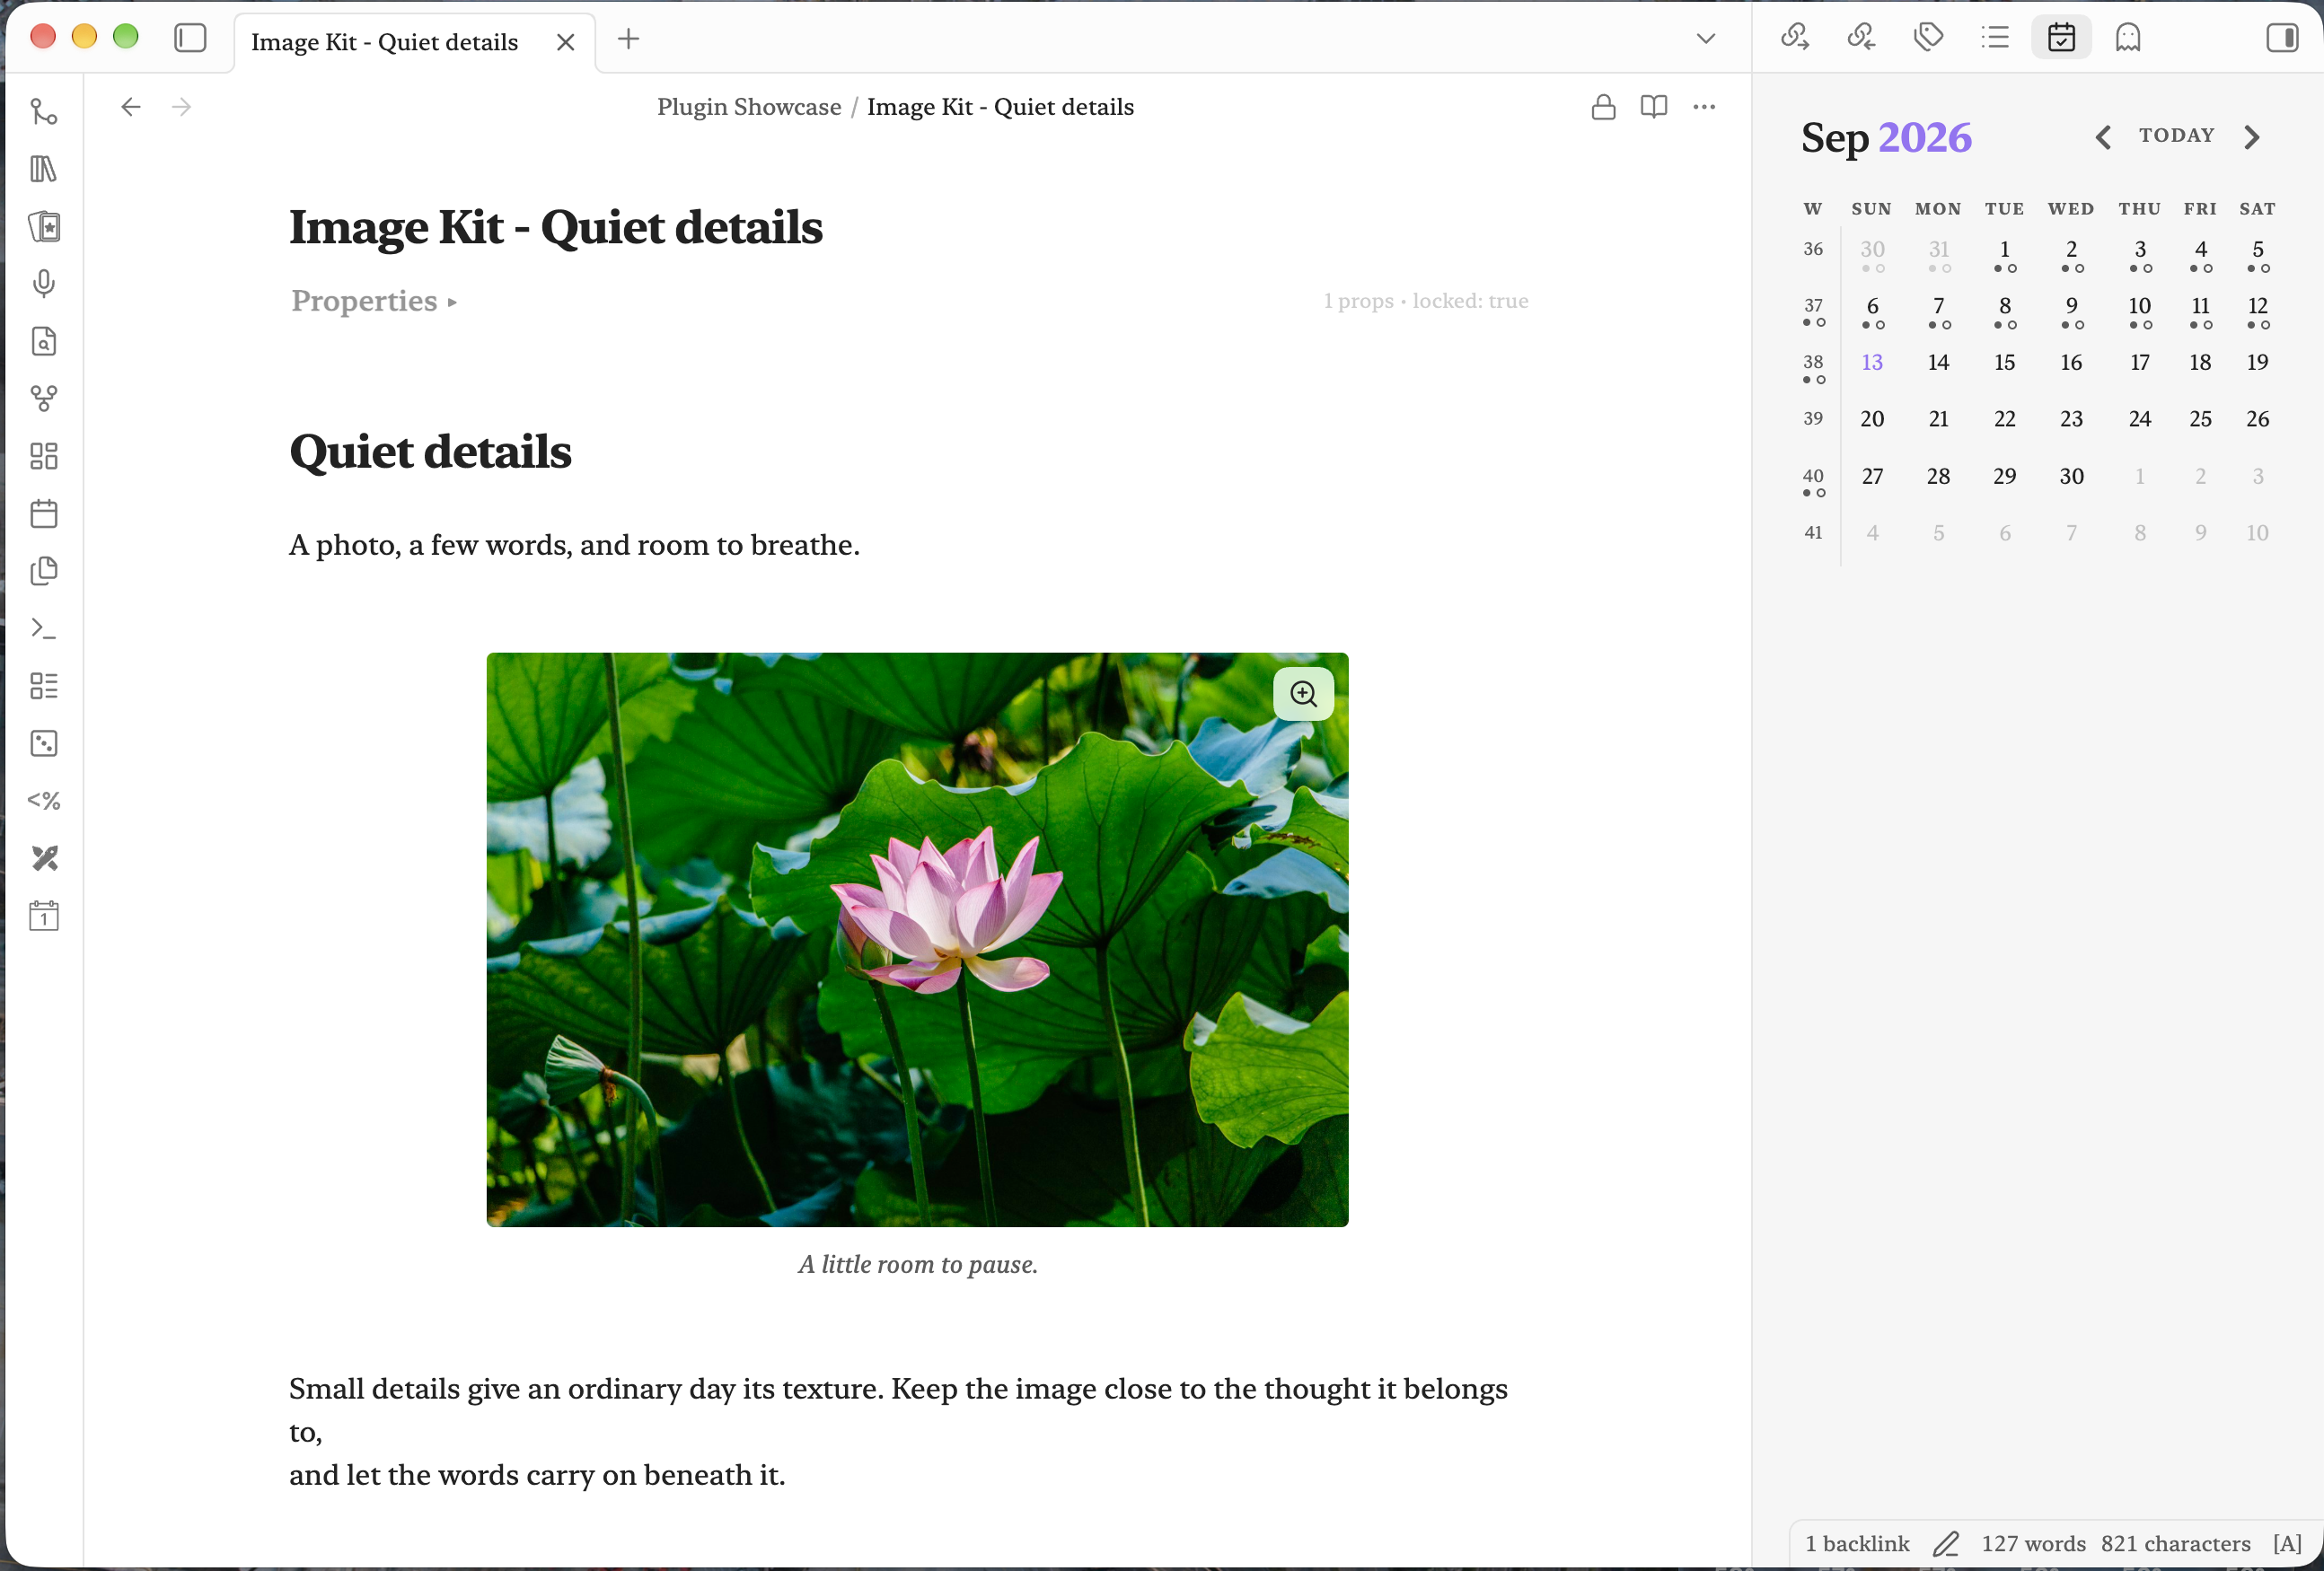Click the 821 characters count
2324x1571 pixels.
click(x=2175, y=1544)
